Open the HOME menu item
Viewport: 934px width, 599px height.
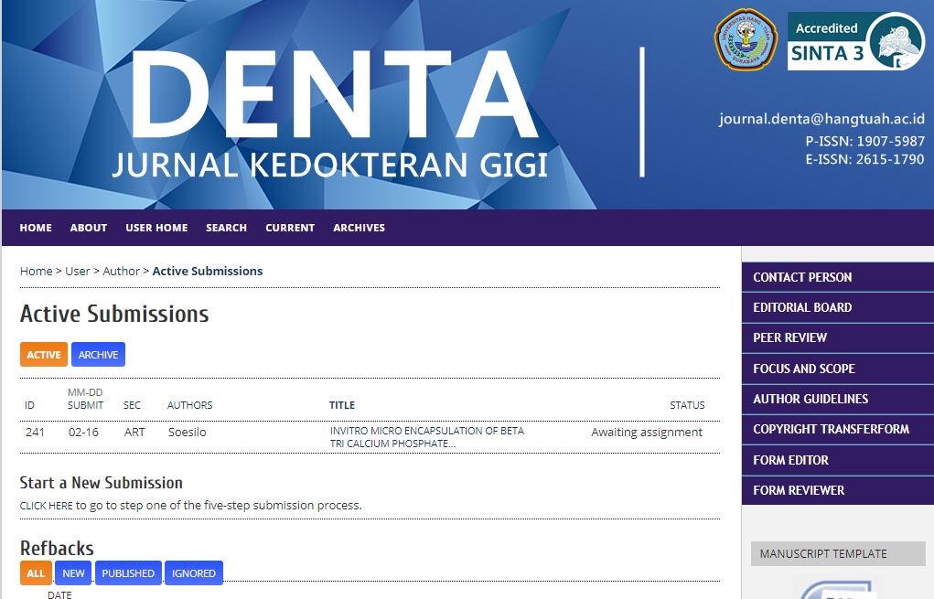(x=36, y=228)
